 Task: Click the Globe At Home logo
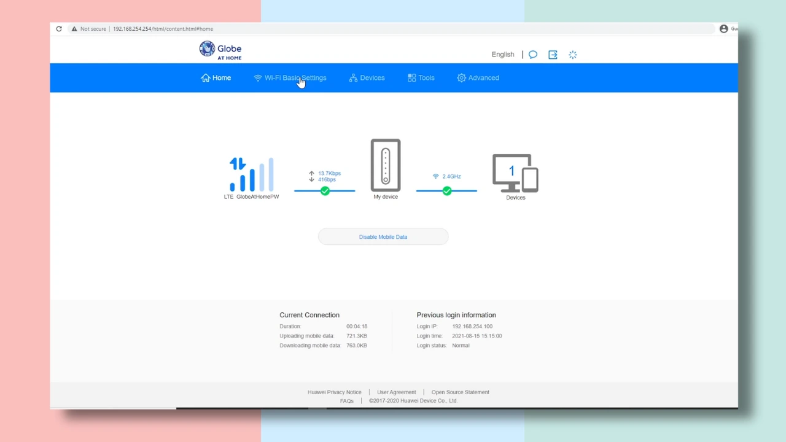coord(220,50)
